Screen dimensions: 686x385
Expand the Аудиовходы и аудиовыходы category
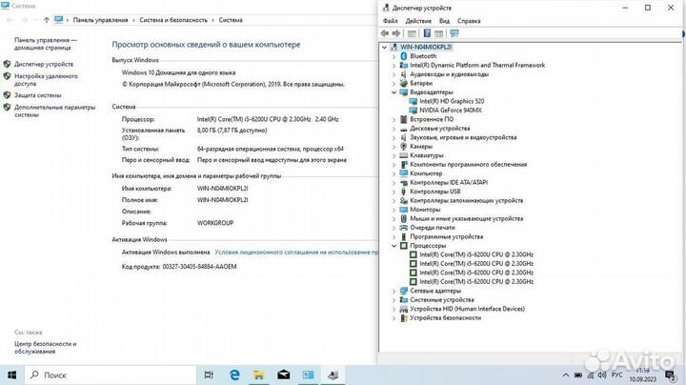click(x=393, y=74)
